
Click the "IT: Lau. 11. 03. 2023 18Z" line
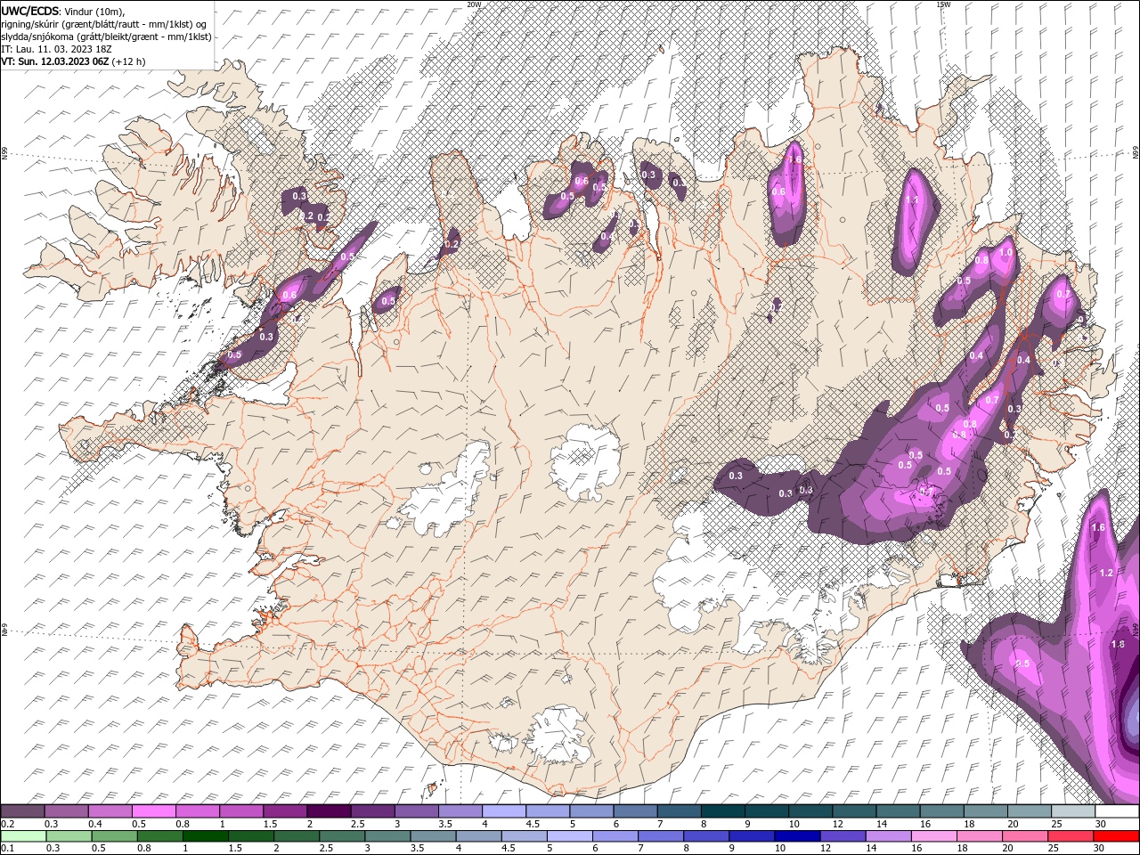click(56, 49)
